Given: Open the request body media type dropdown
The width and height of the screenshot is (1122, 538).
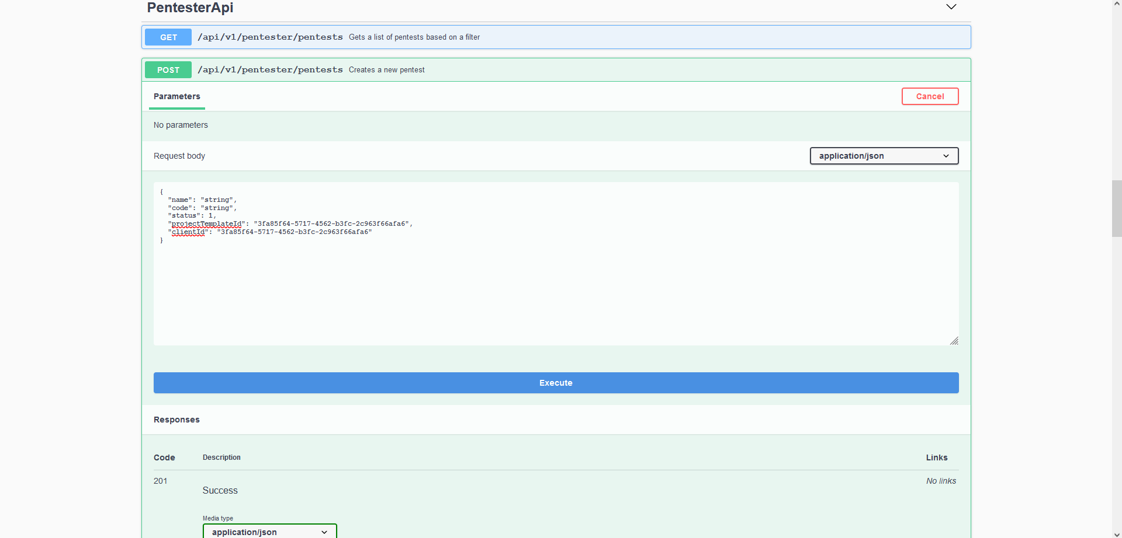Looking at the screenshot, I should pos(884,156).
